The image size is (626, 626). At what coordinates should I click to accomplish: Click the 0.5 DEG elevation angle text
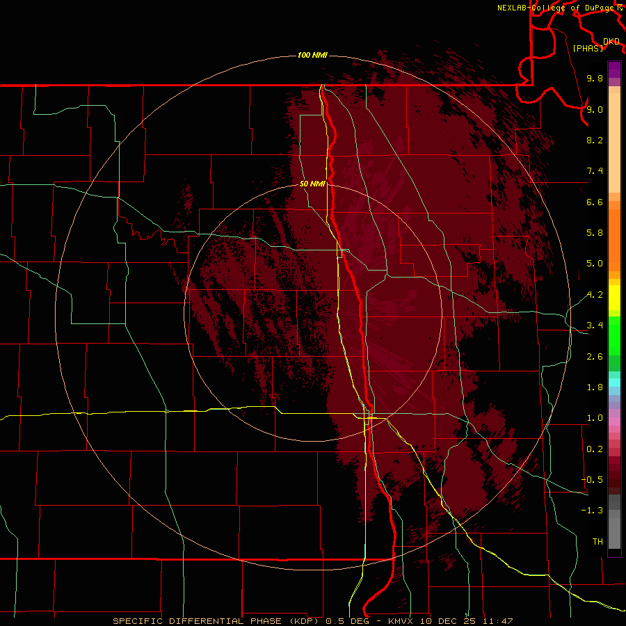[x=347, y=621]
